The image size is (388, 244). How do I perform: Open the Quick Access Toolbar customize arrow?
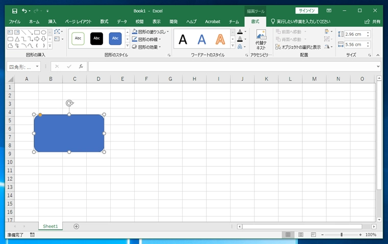[47, 11]
